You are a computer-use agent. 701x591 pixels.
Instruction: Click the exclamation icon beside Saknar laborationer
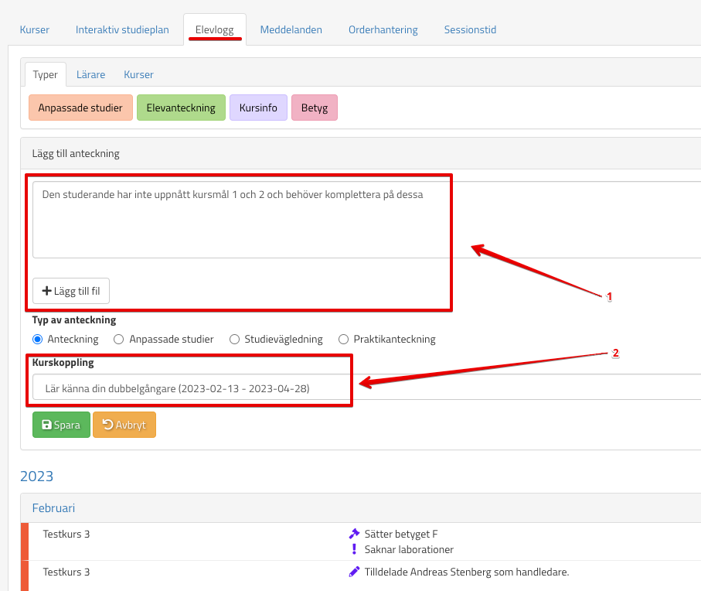click(x=354, y=549)
